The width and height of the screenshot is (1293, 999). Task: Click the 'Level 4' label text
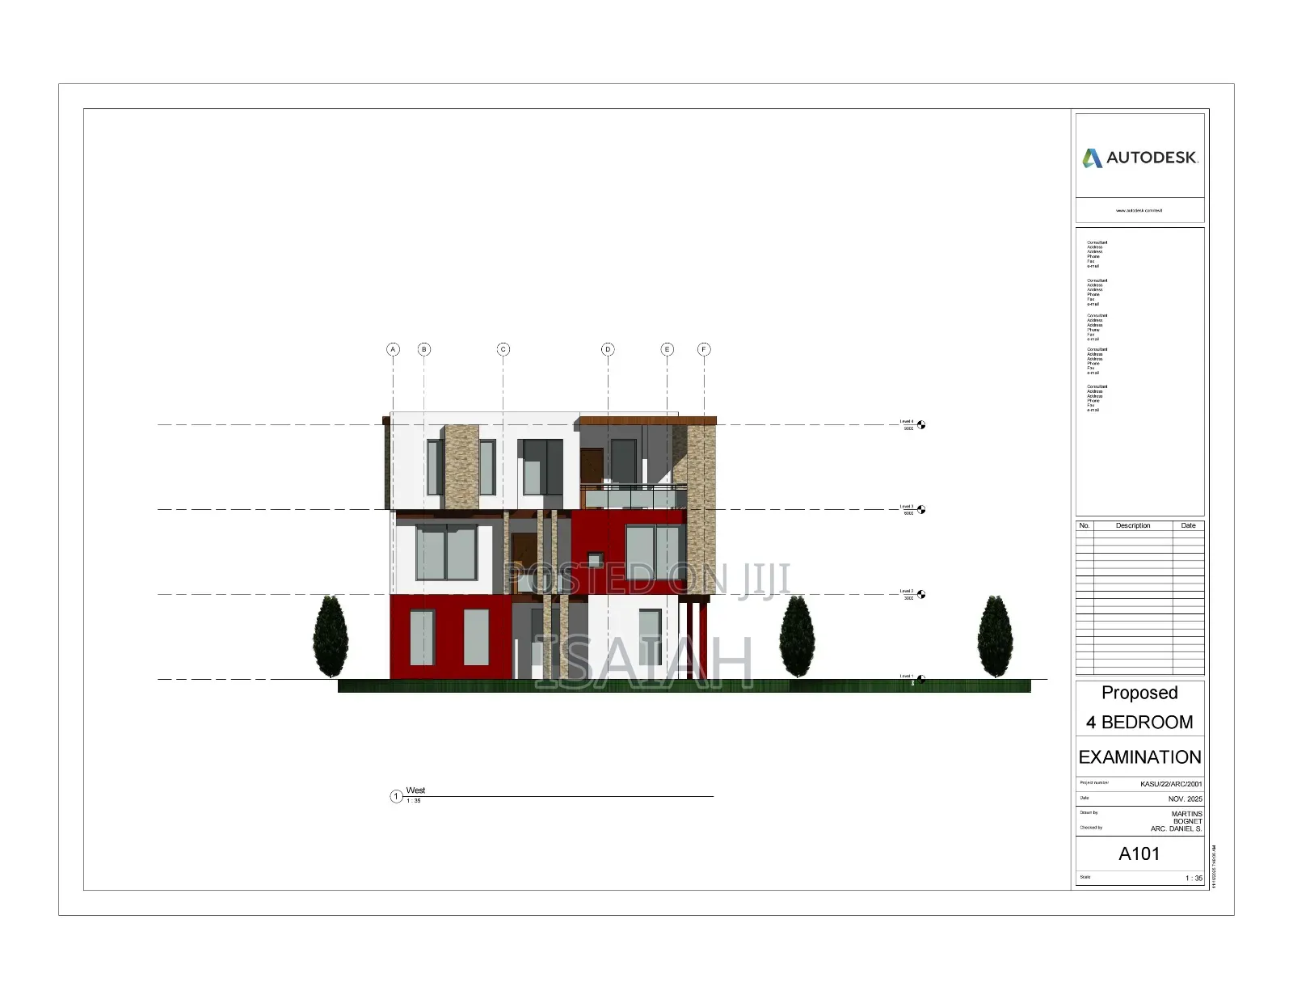pyautogui.click(x=907, y=421)
